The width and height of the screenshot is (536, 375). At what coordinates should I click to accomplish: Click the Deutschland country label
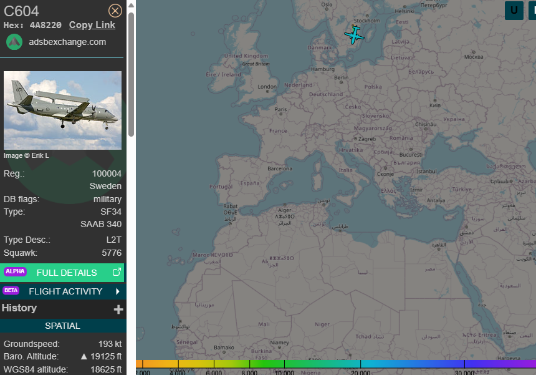coord(326,94)
